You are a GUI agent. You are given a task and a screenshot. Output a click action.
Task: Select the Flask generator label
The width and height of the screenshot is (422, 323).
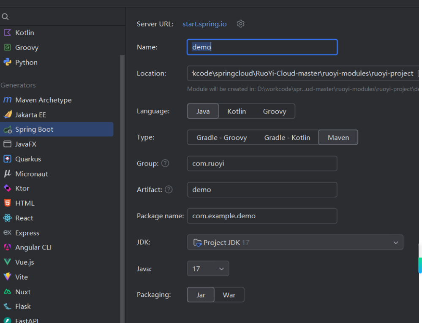tap(23, 307)
